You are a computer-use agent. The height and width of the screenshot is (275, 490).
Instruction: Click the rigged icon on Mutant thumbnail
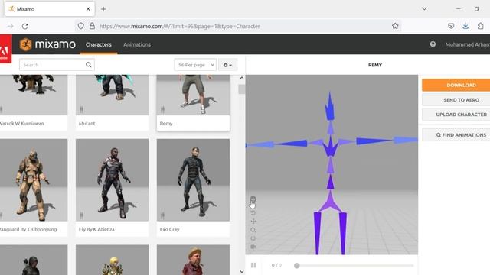coord(82,109)
